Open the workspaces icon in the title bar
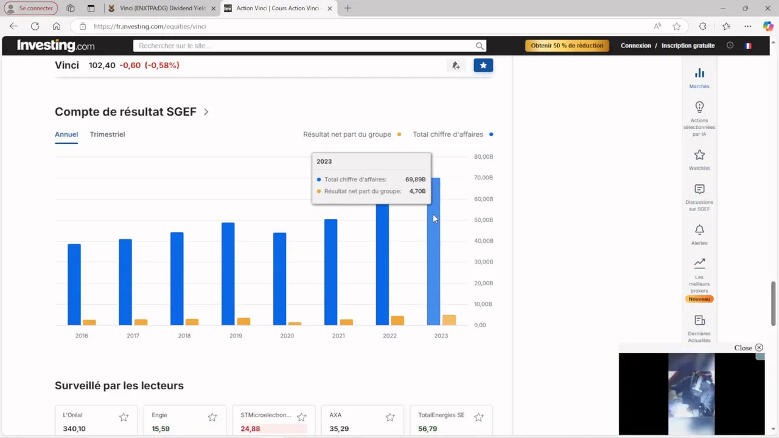Viewport: 779px width, 438px height. click(x=71, y=9)
